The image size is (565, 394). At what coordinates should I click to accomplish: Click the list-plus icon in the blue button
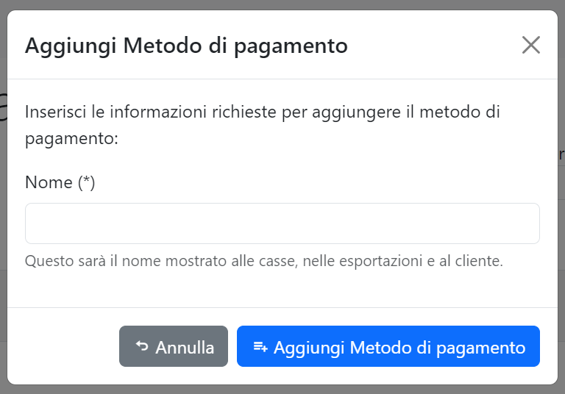coord(260,347)
